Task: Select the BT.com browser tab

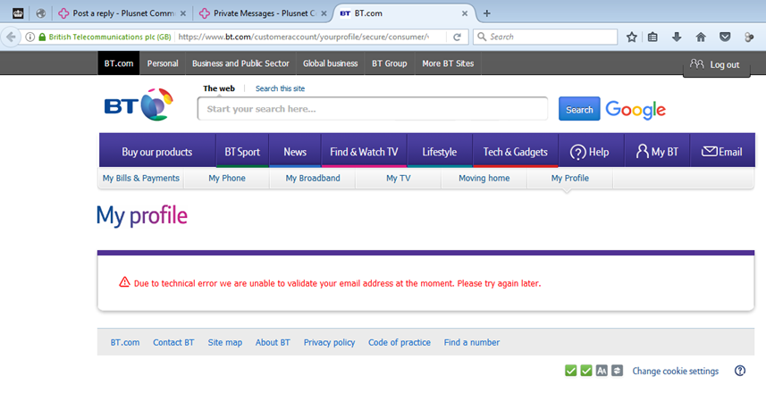Action: [407, 13]
